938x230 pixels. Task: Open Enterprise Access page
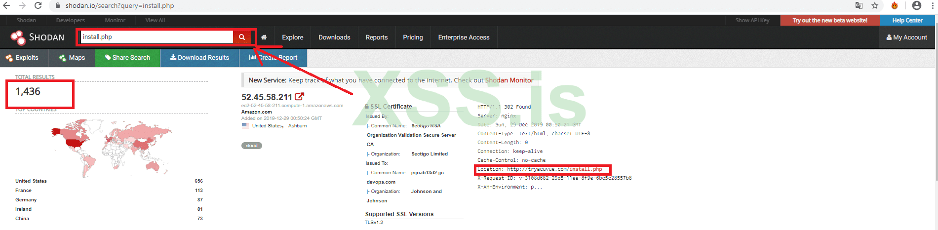464,38
